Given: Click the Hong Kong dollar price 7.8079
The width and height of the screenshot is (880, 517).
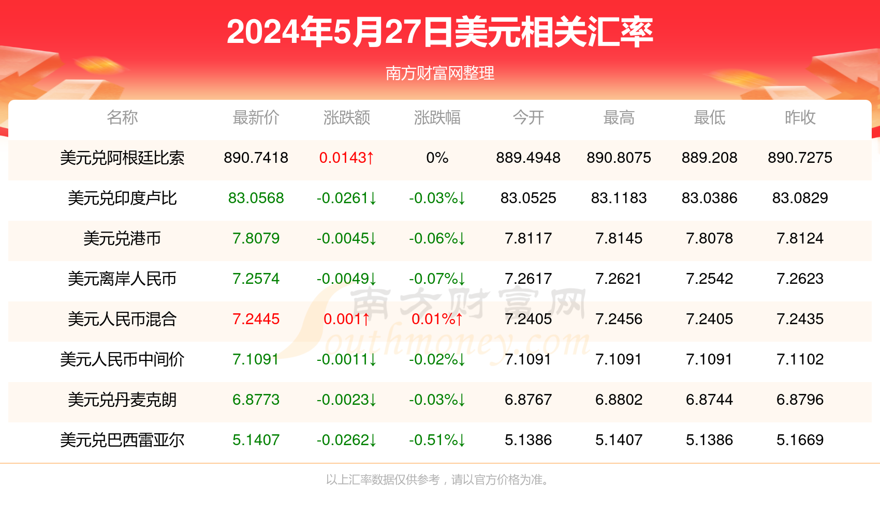Looking at the screenshot, I should [x=256, y=238].
